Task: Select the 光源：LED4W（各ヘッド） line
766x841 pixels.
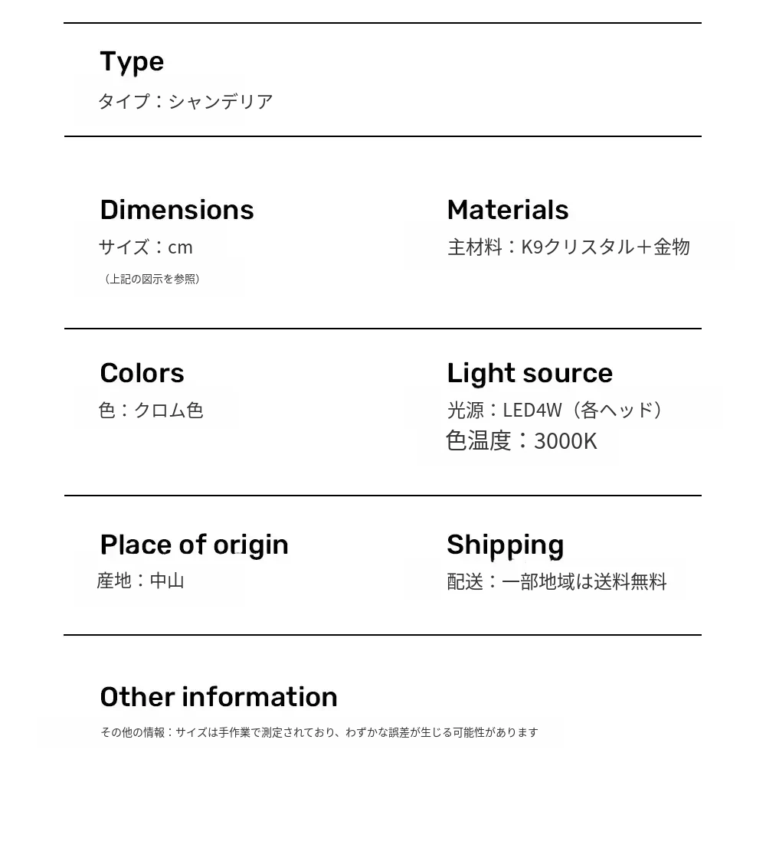Action: [x=555, y=410]
